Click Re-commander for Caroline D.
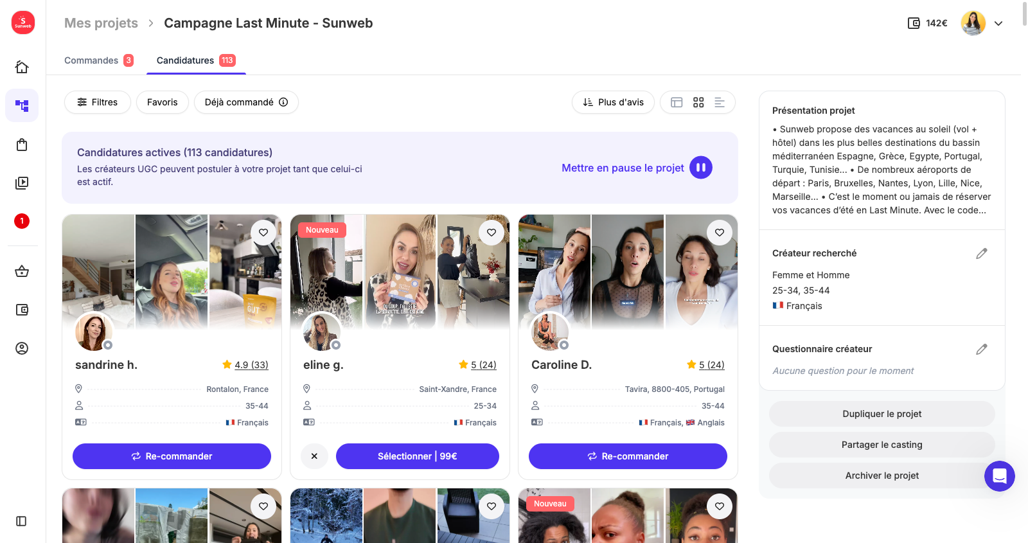1028x543 pixels. click(x=628, y=456)
